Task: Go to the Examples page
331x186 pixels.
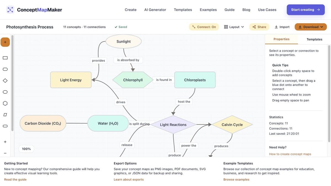Action: pos(208,10)
